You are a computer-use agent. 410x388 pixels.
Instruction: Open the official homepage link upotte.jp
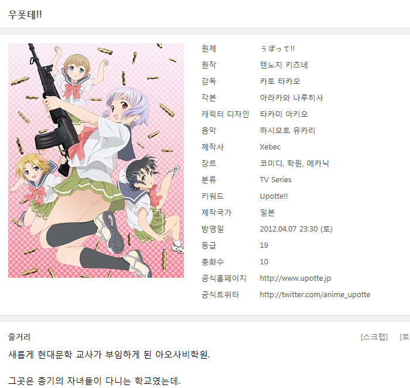click(295, 278)
